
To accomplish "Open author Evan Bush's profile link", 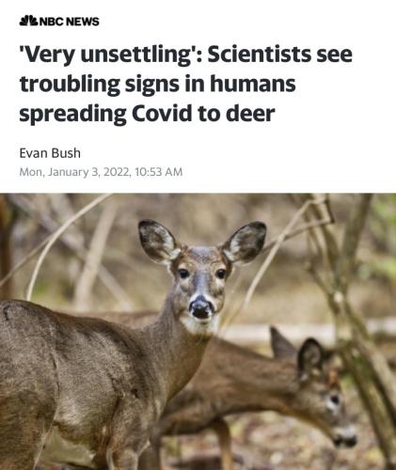I will [50, 153].
